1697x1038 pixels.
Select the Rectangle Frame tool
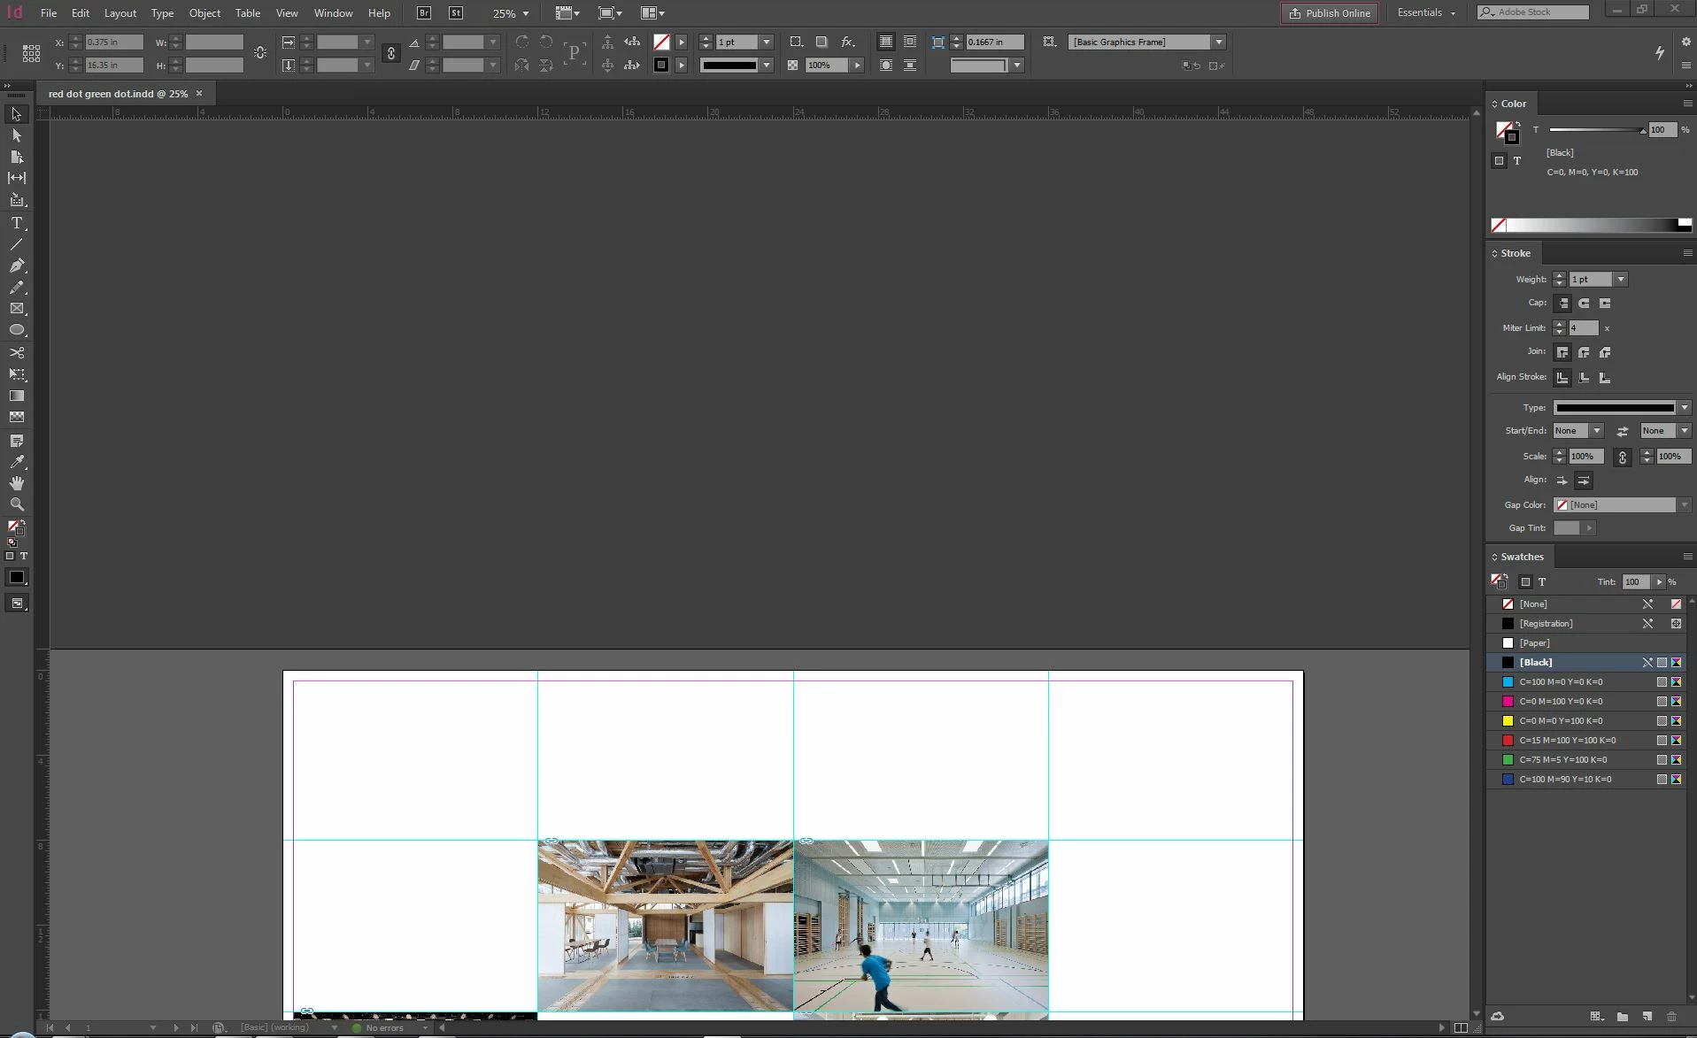16,309
